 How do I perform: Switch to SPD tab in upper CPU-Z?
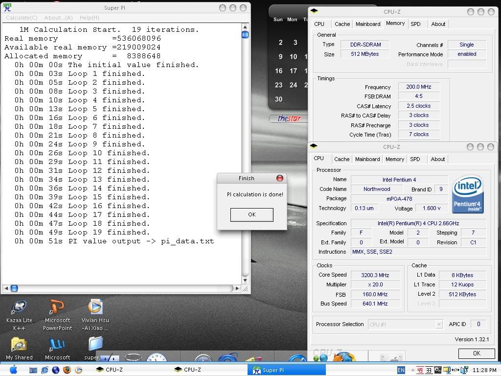pyautogui.click(x=415, y=24)
